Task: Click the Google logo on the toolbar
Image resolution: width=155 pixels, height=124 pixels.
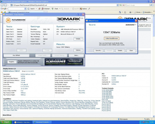Action: tap(4, 9)
